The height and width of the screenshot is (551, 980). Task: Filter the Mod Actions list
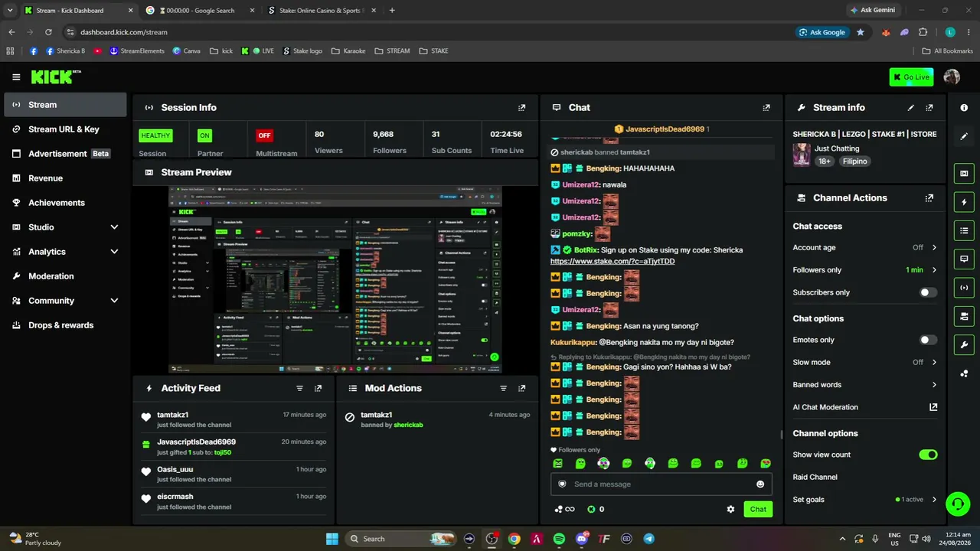click(x=503, y=389)
